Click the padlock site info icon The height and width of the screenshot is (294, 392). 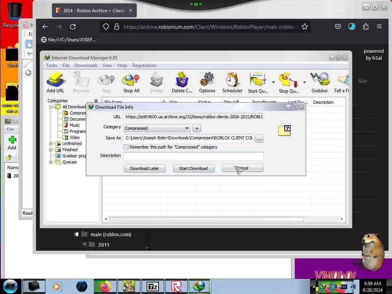[116, 26]
